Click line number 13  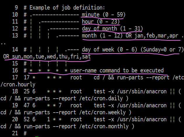(x=15, y=36)
